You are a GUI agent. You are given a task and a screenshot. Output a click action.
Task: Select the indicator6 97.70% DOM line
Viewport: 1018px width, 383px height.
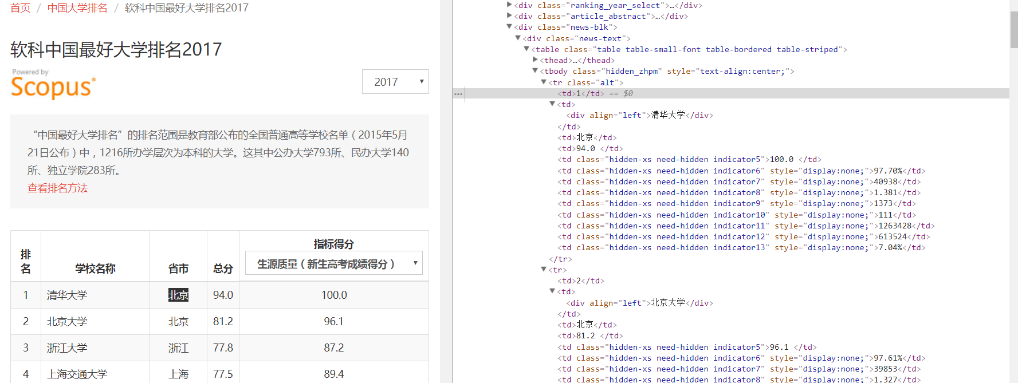point(741,171)
